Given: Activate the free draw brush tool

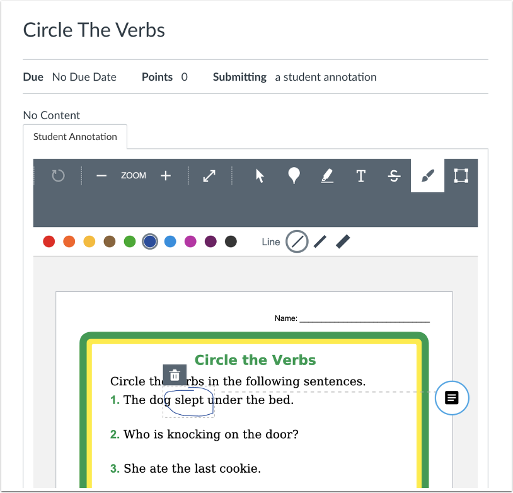Looking at the screenshot, I should point(428,176).
